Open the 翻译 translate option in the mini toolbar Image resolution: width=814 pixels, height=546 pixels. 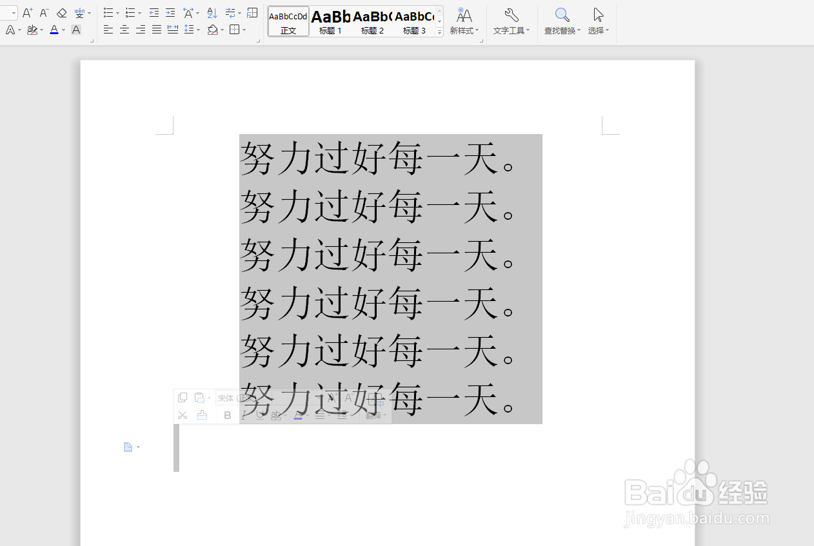(375, 415)
